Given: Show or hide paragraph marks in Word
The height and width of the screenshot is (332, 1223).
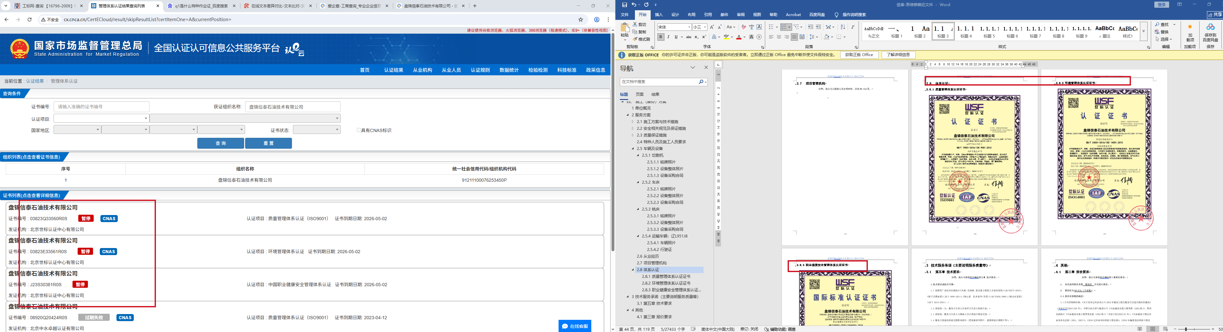Looking at the screenshot, I should [853, 27].
